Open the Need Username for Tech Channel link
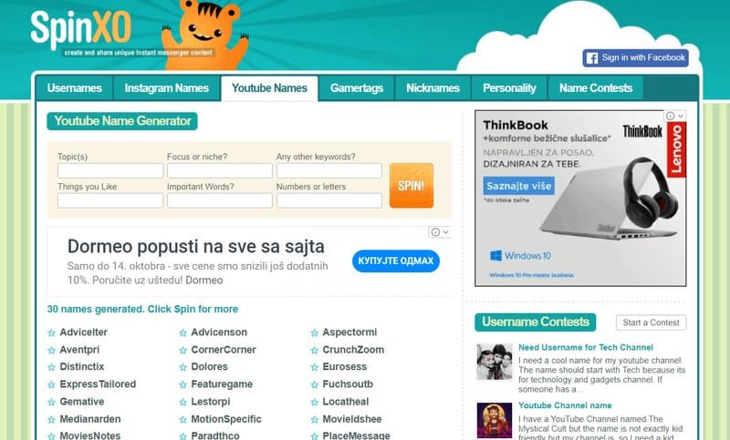730x440 pixels. (586, 348)
